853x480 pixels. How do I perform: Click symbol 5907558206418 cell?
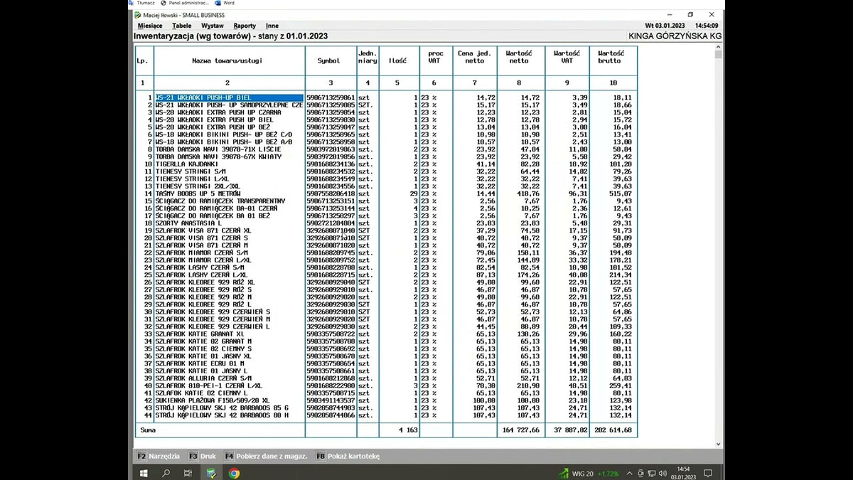click(331, 193)
